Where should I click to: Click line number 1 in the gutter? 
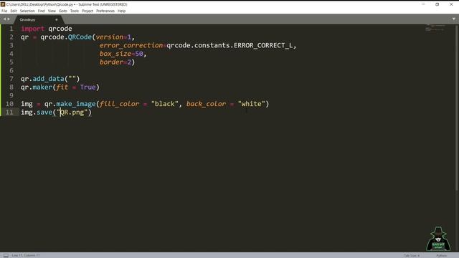coord(11,29)
